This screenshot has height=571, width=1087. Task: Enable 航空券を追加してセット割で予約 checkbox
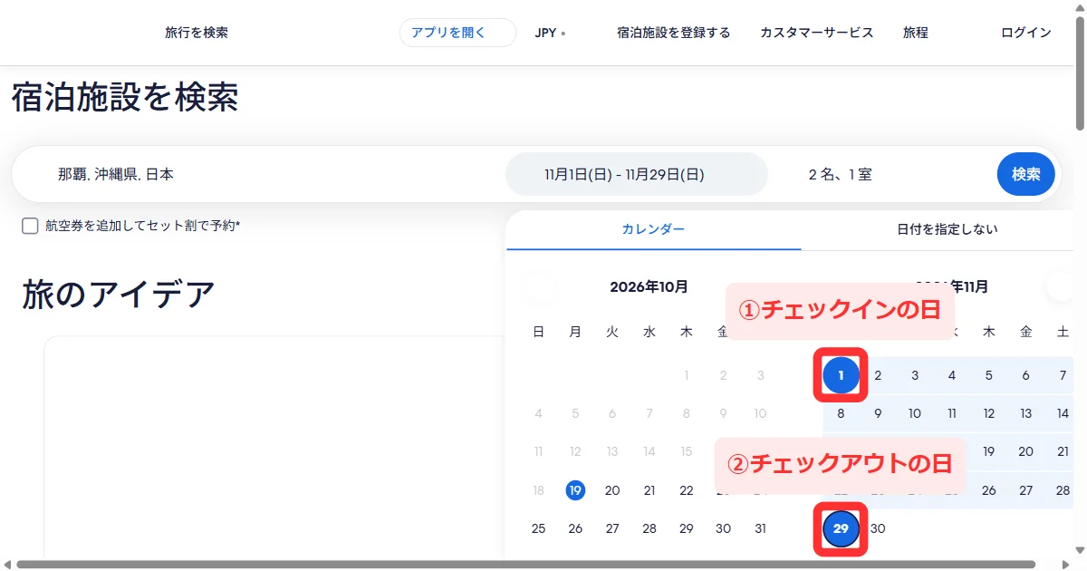tap(30, 226)
